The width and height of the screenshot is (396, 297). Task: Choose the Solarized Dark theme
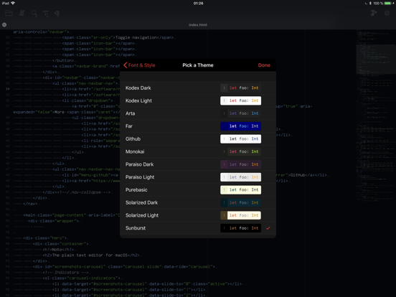[x=198, y=202]
